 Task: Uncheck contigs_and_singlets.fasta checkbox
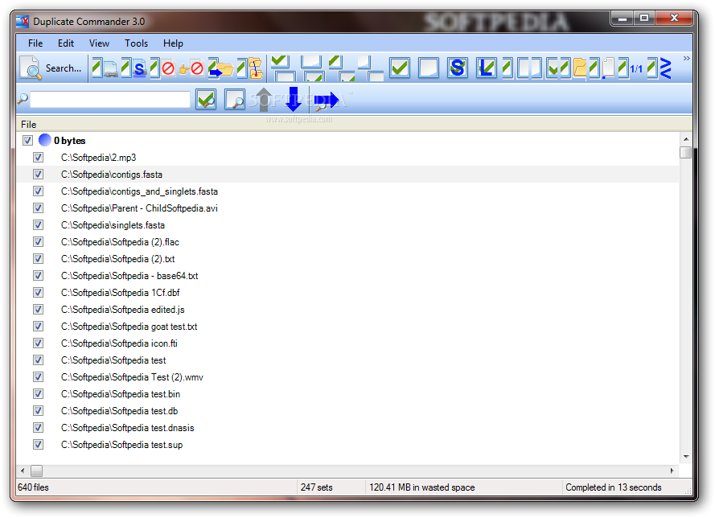(x=39, y=191)
